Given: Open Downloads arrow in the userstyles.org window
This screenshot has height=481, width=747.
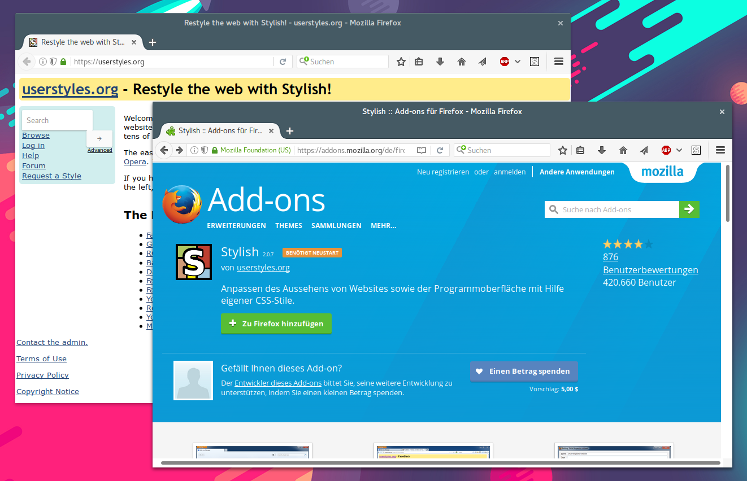Looking at the screenshot, I should tap(440, 62).
